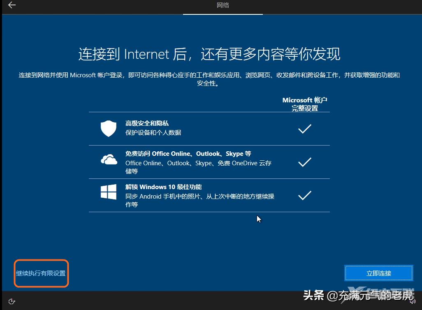The image size is (422, 310).
Task: Click the Windows logo icon
Action: [109, 192]
